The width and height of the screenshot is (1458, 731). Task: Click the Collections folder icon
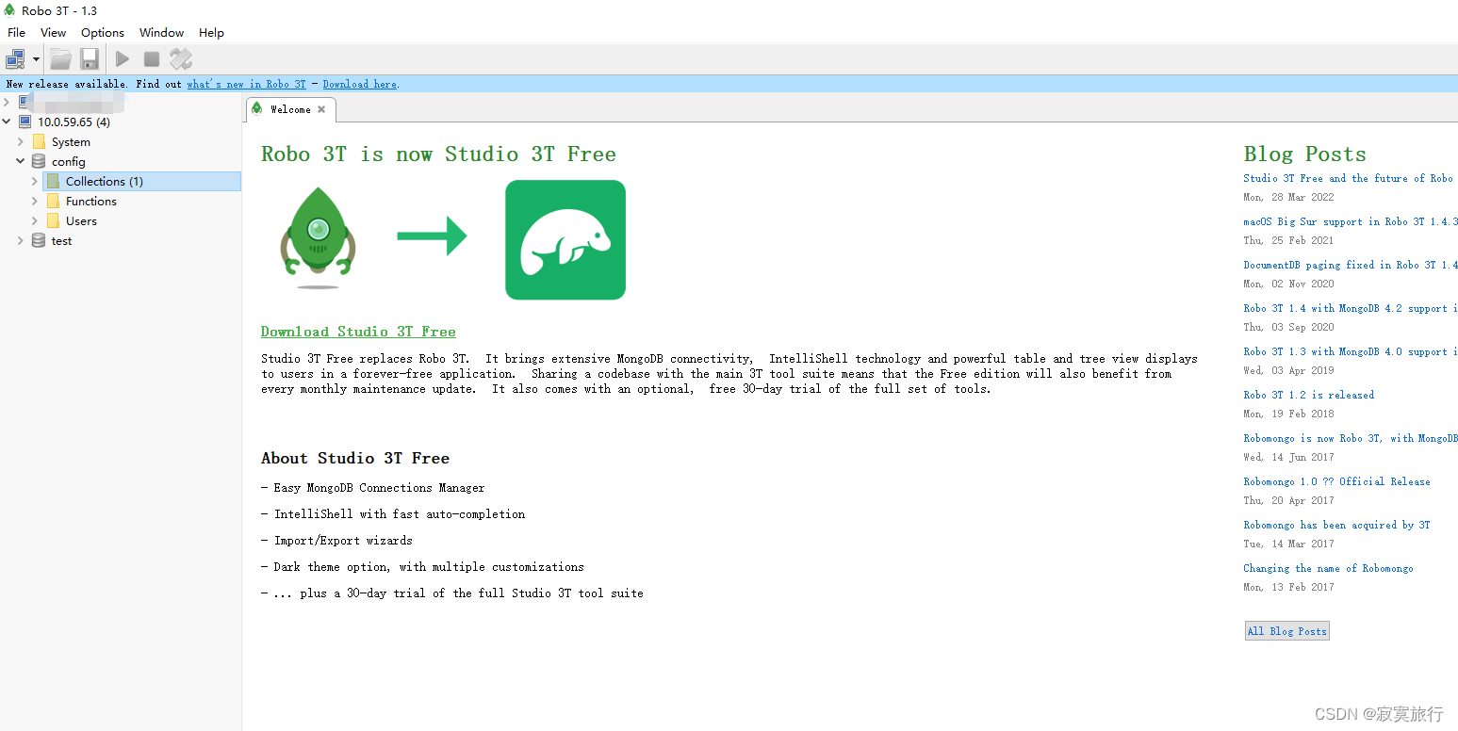[53, 181]
